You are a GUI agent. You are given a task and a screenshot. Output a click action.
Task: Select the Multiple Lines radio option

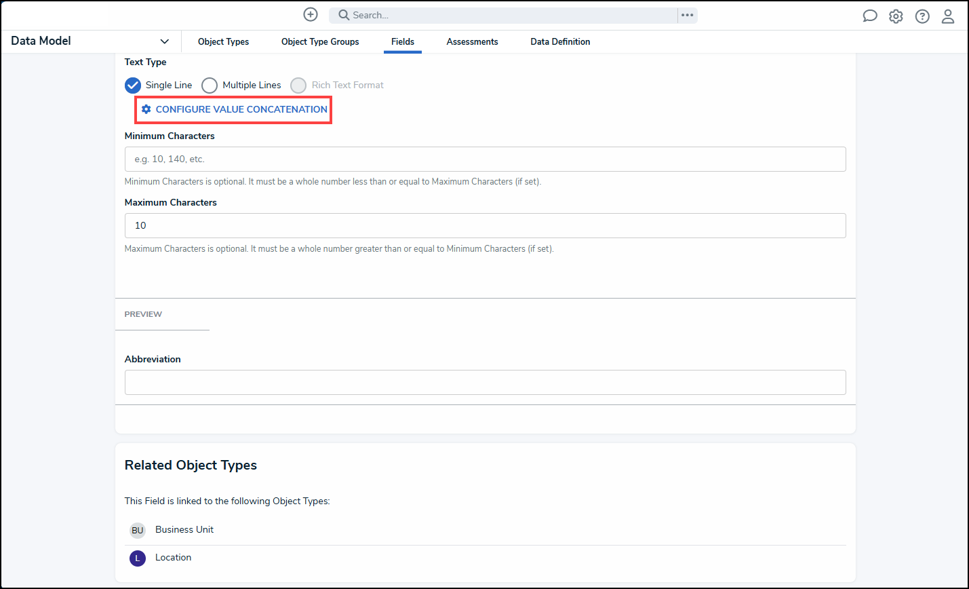click(210, 85)
